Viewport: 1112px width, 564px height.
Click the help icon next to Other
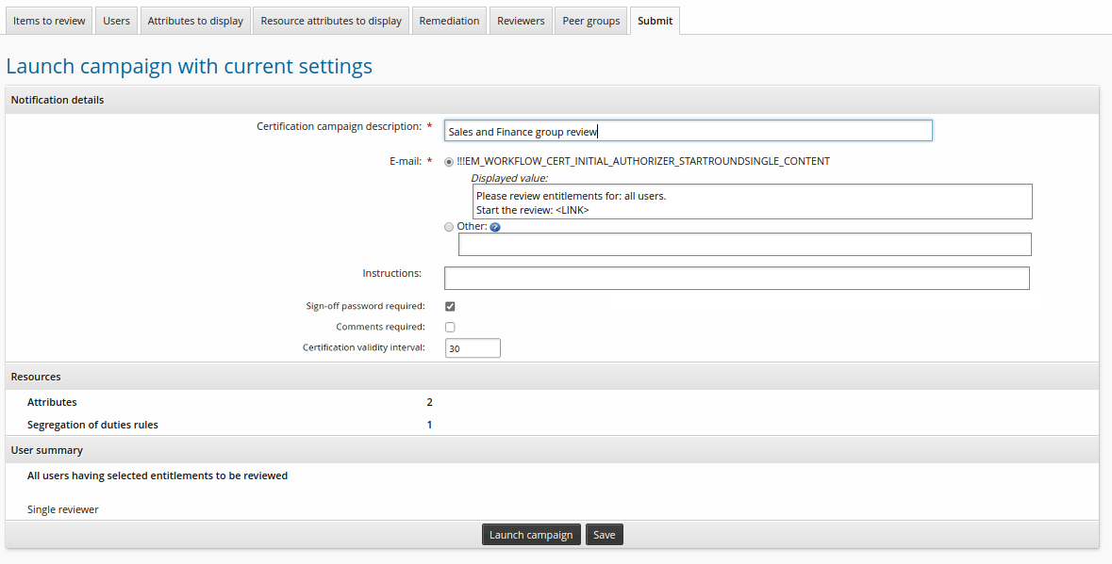click(x=495, y=227)
